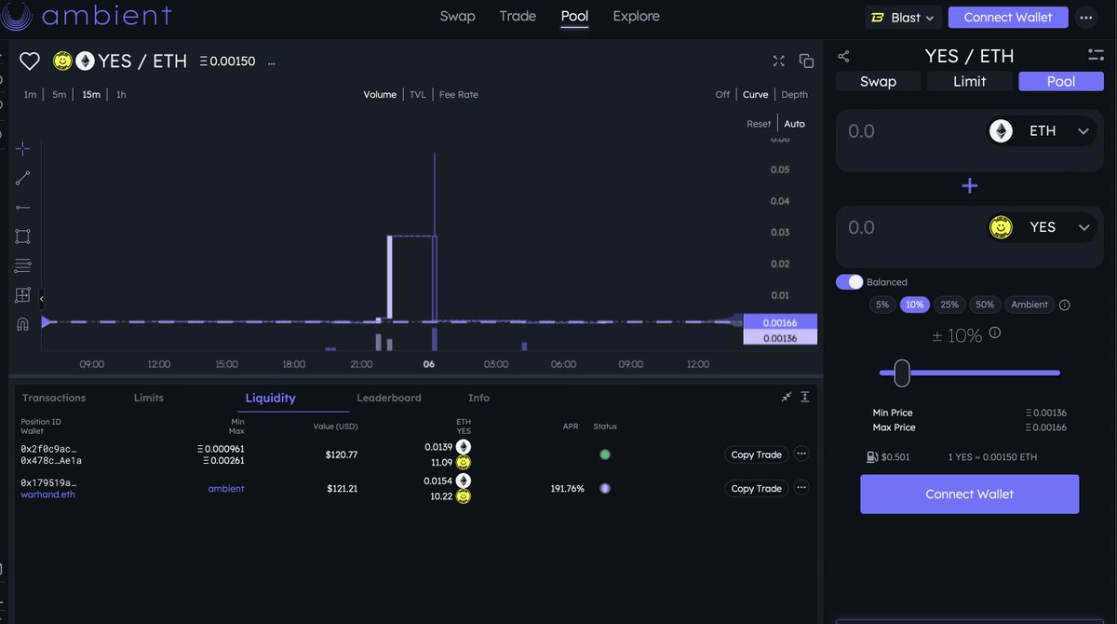Open Trade page in top navigation

(x=518, y=16)
